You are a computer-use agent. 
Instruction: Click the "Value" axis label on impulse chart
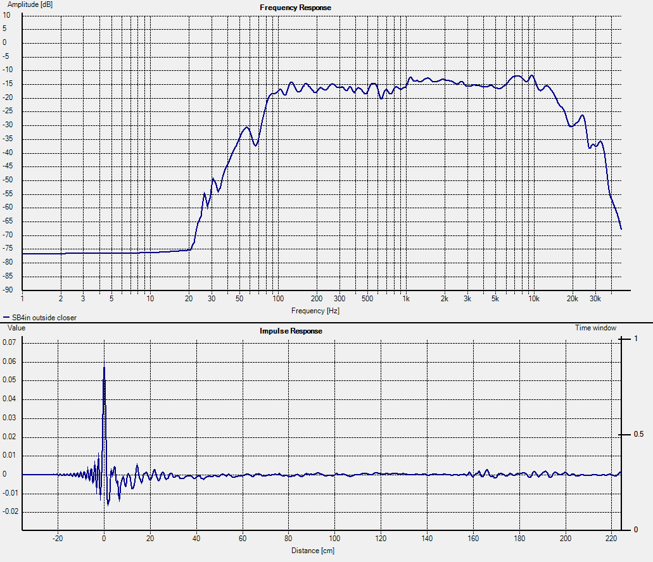tap(16, 328)
